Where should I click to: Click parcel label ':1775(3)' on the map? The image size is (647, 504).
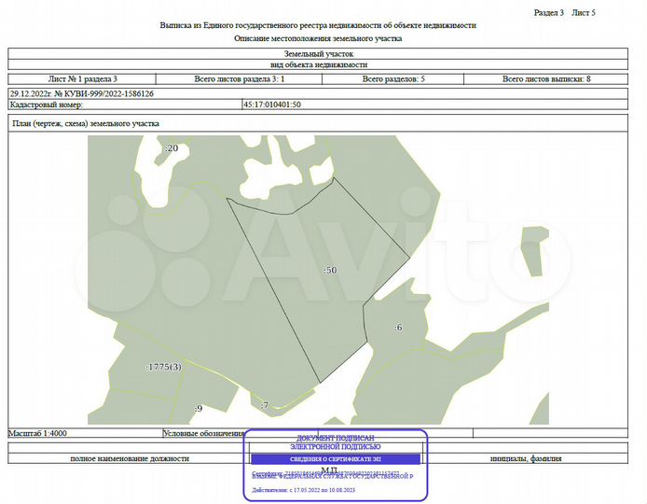(164, 367)
